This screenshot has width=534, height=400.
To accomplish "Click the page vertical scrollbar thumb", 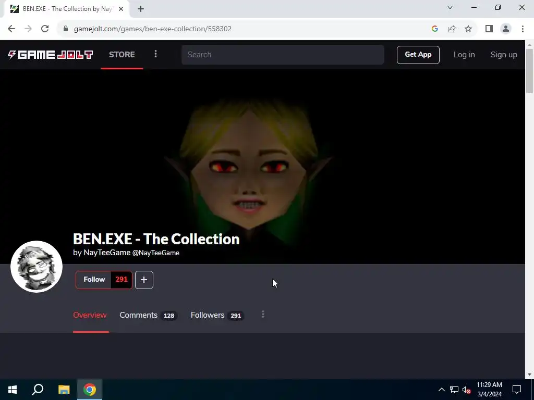I will point(529,71).
